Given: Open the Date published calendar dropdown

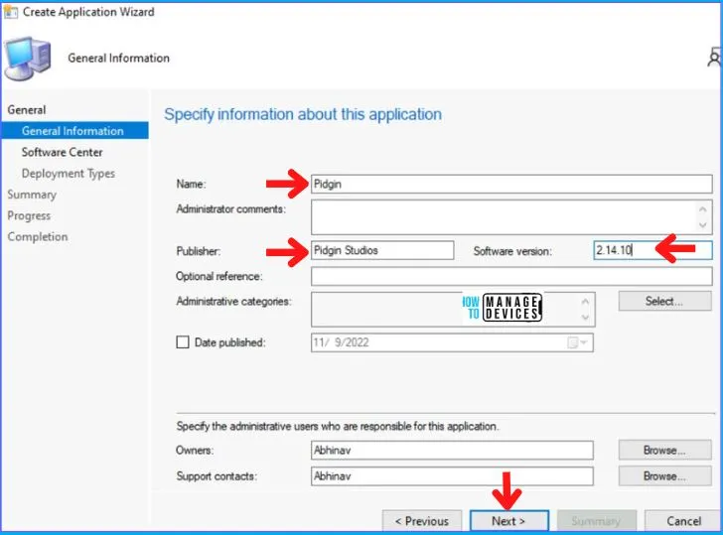Looking at the screenshot, I should coord(578,342).
